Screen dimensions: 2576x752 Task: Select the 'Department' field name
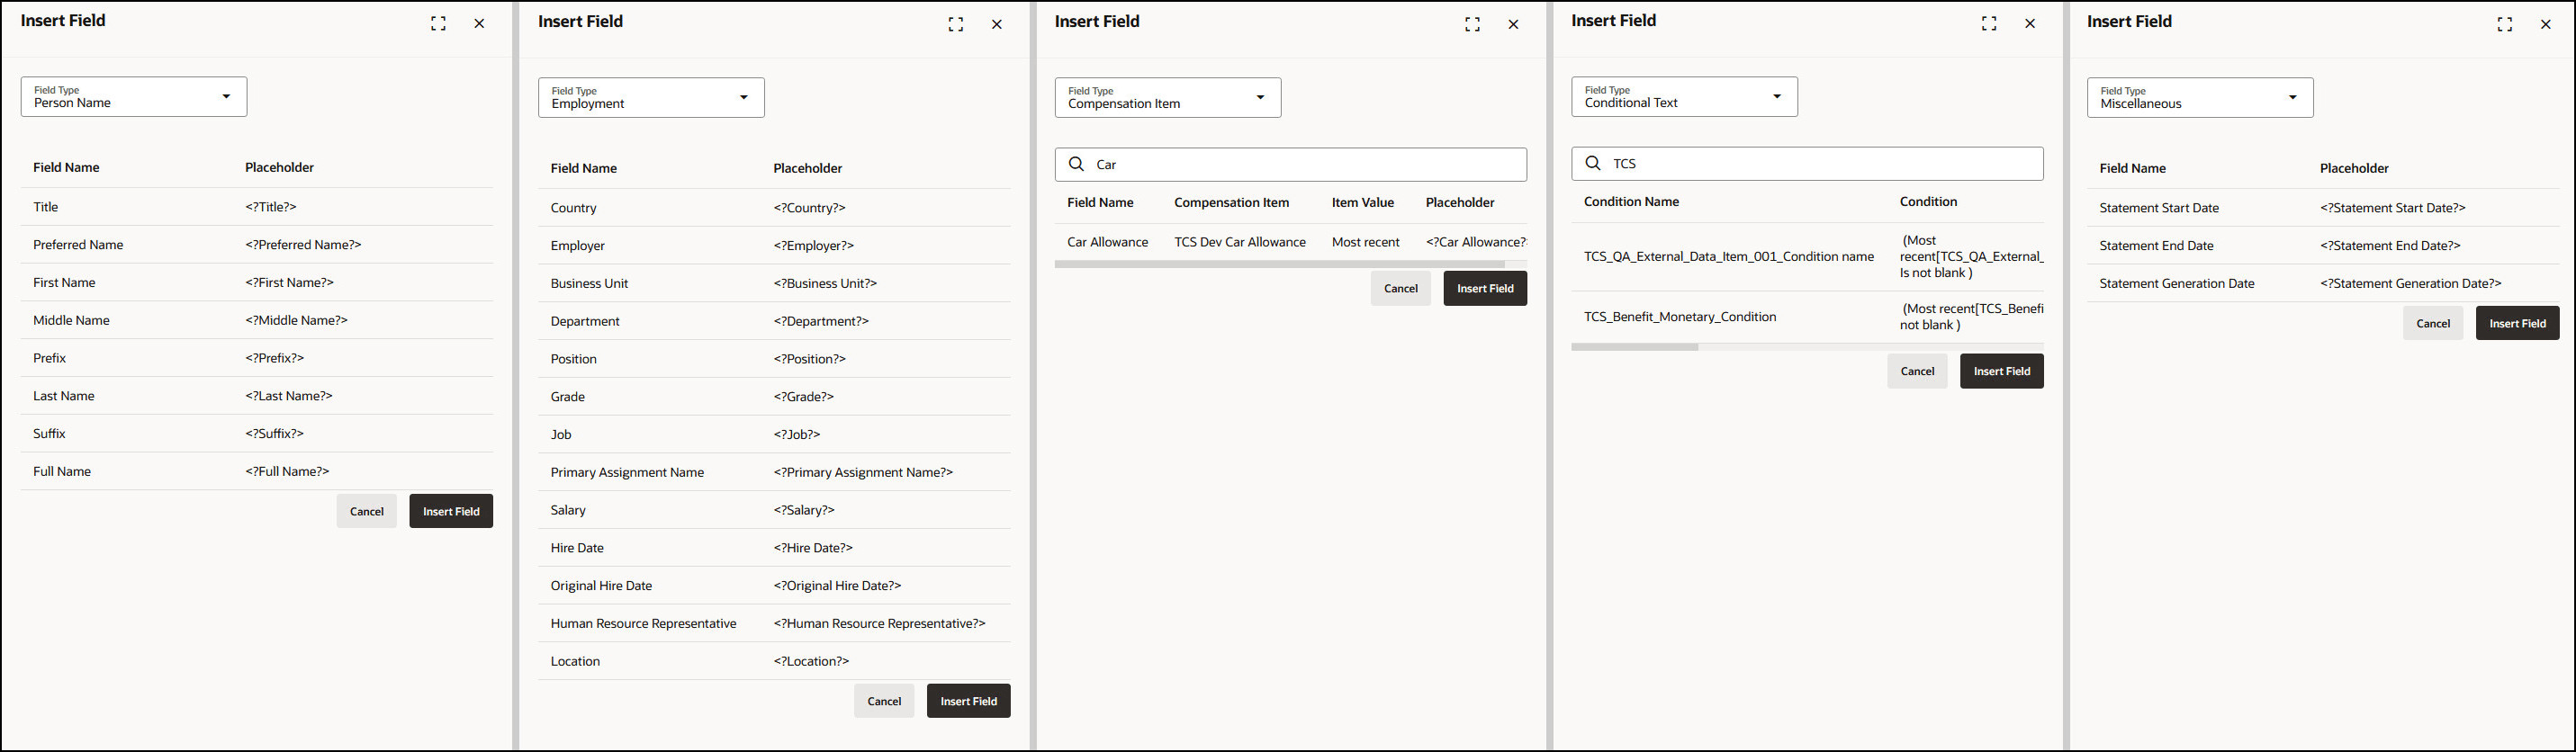(585, 322)
